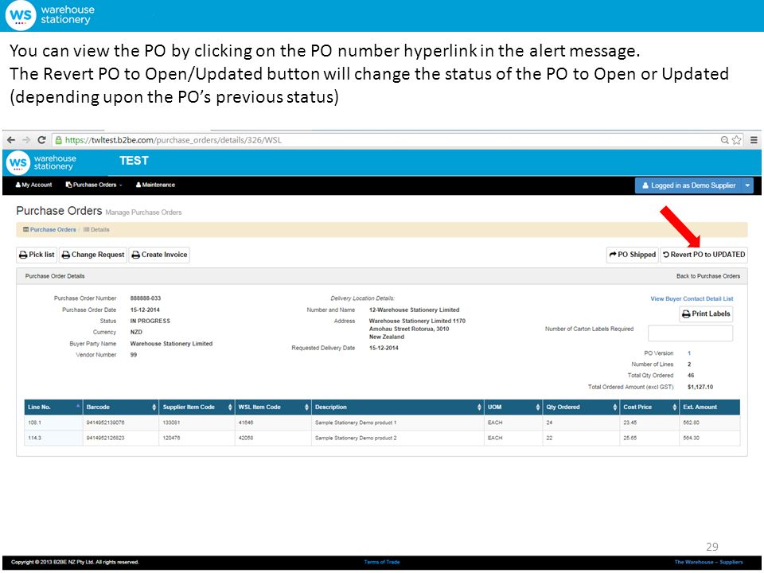Sort table by Barcode column

(121, 407)
